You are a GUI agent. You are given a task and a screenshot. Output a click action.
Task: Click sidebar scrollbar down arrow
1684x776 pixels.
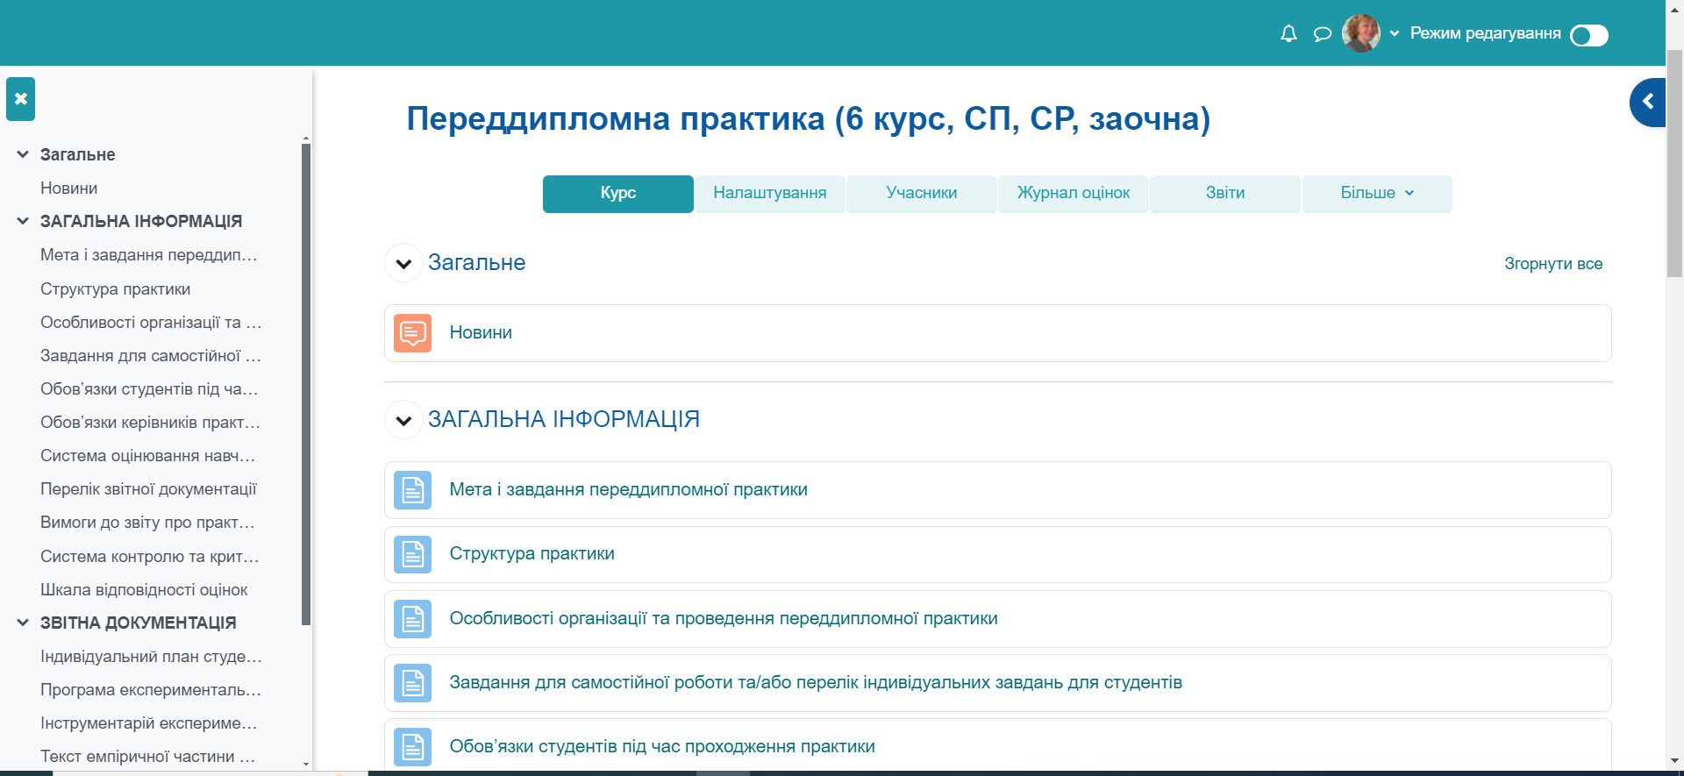pos(306,764)
